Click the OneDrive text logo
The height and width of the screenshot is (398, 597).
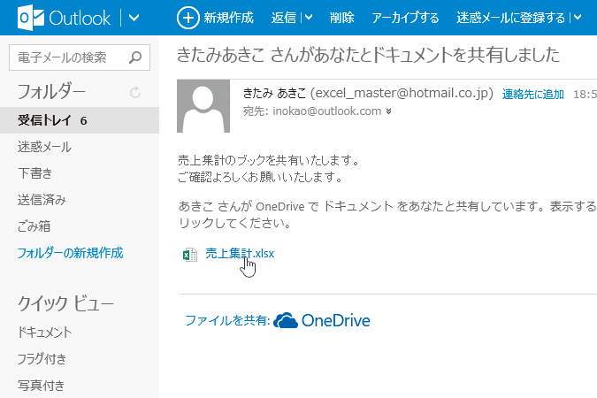click(336, 320)
